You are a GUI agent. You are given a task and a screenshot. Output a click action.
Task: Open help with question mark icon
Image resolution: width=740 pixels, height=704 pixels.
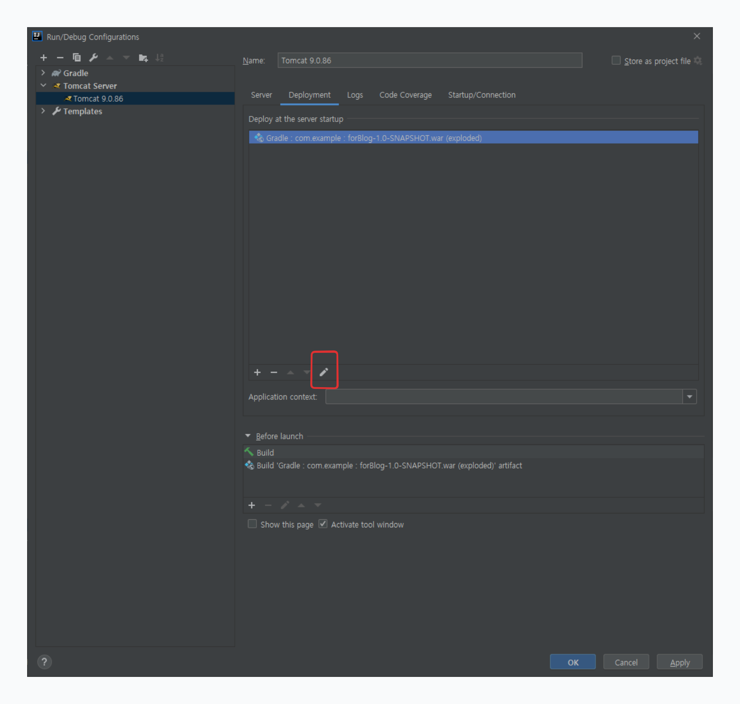point(45,662)
